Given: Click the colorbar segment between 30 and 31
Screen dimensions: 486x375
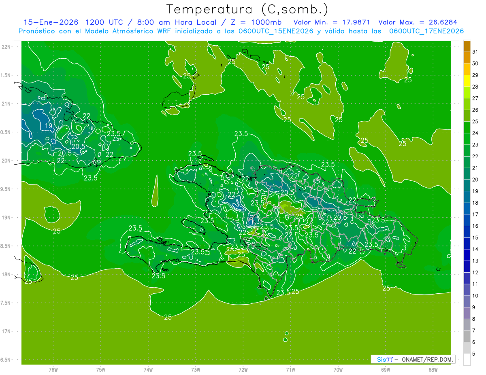Looking at the screenshot, I should coord(467,57).
